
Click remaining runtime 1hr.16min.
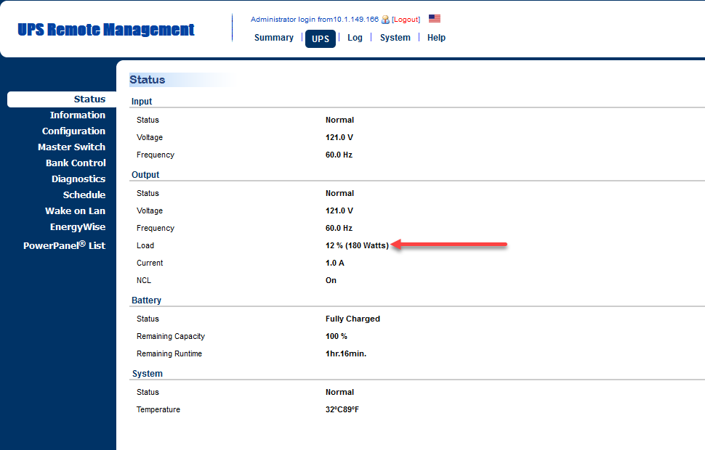[346, 354]
